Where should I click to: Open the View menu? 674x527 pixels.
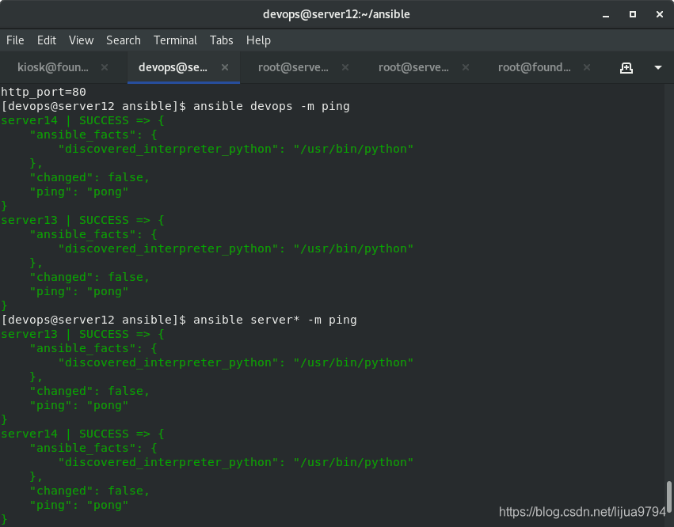(x=82, y=40)
